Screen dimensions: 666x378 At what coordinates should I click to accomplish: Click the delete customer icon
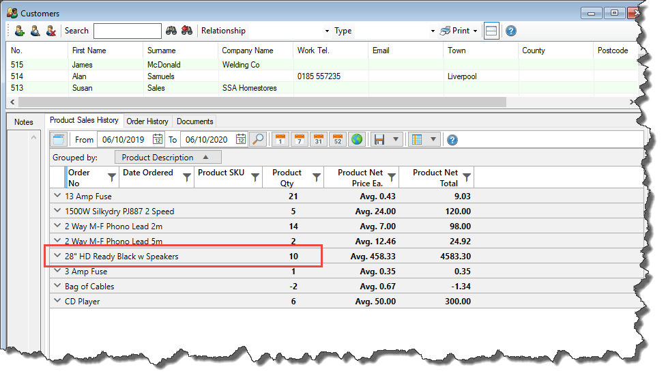[x=50, y=31]
